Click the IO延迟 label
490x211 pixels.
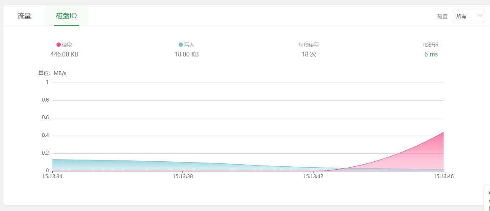pos(431,45)
